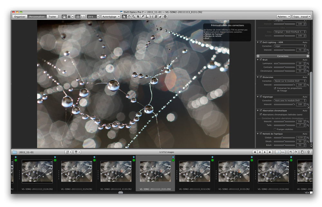This screenshot has height=207, width=322.
Task: Rotate image counterclockwise
Action: (x=290, y=152)
